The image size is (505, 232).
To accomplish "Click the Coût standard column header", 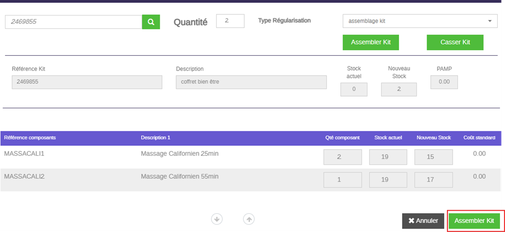I will [x=479, y=138].
